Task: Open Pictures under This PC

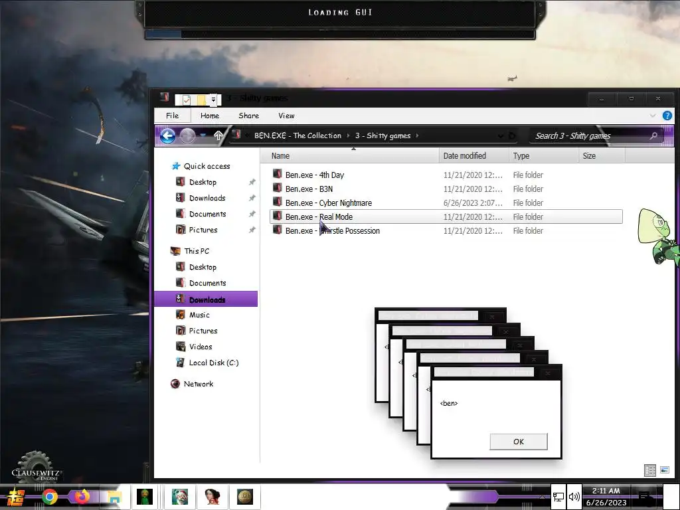Action: [203, 331]
